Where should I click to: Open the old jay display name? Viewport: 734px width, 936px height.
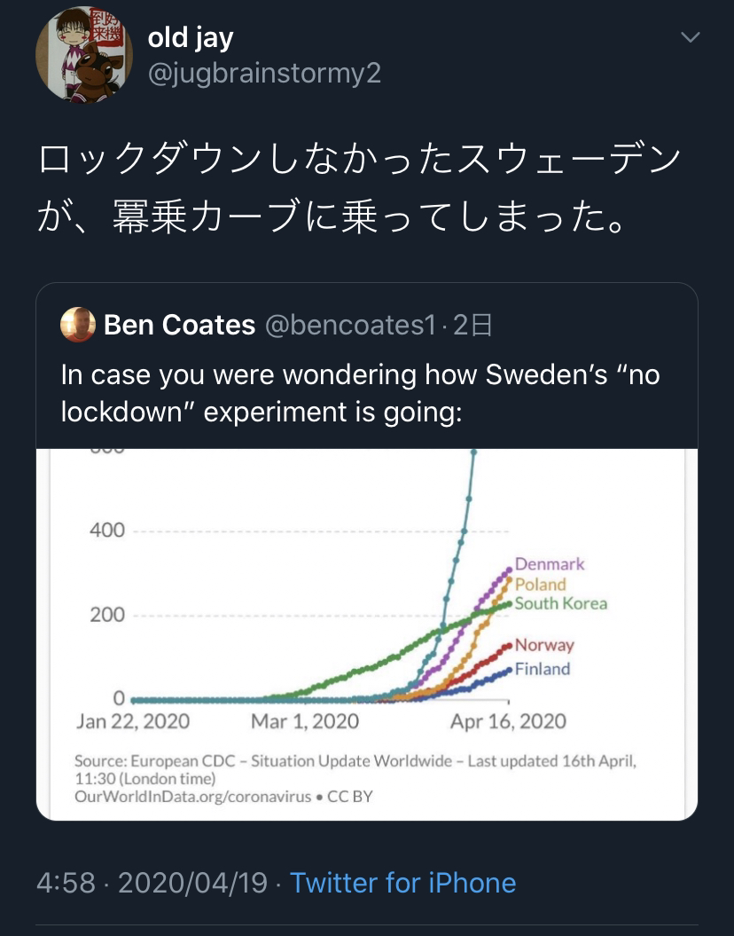click(x=190, y=37)
